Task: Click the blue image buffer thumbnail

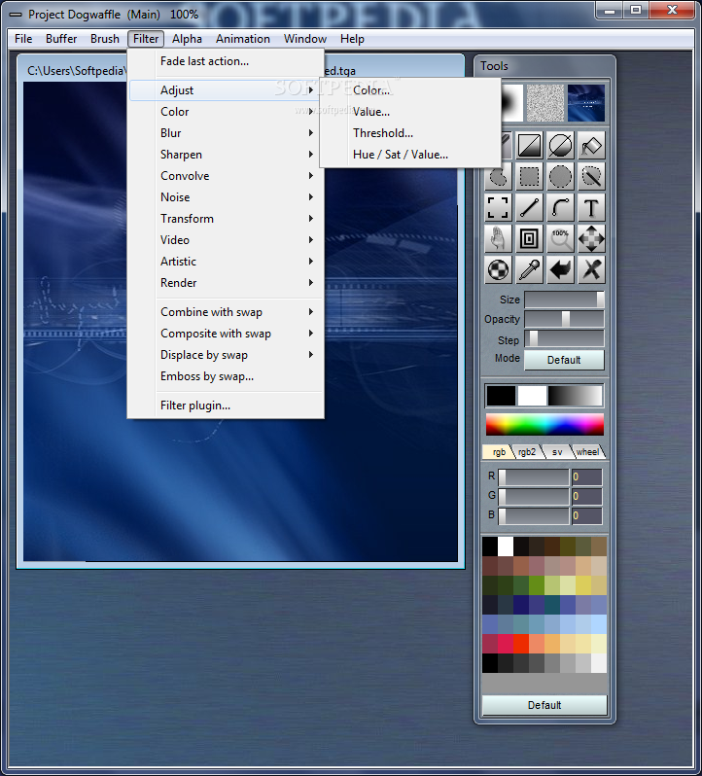Action: [x=585, y=103]
